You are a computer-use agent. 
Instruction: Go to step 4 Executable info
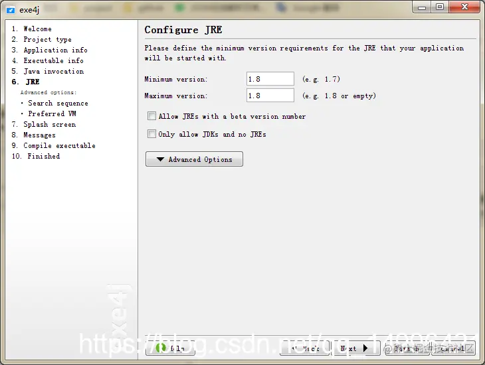click(x=48, y=60)
